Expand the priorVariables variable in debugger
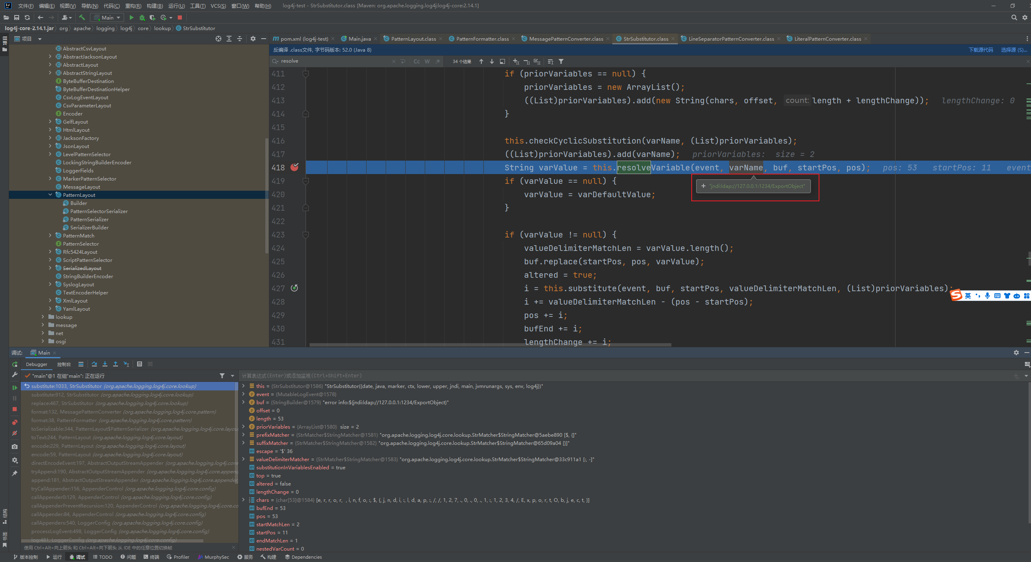1031x562 pixels. (243, 427)
